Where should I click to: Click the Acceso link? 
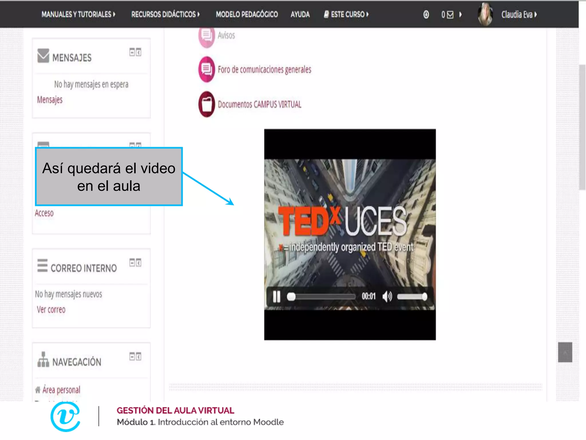44,213
